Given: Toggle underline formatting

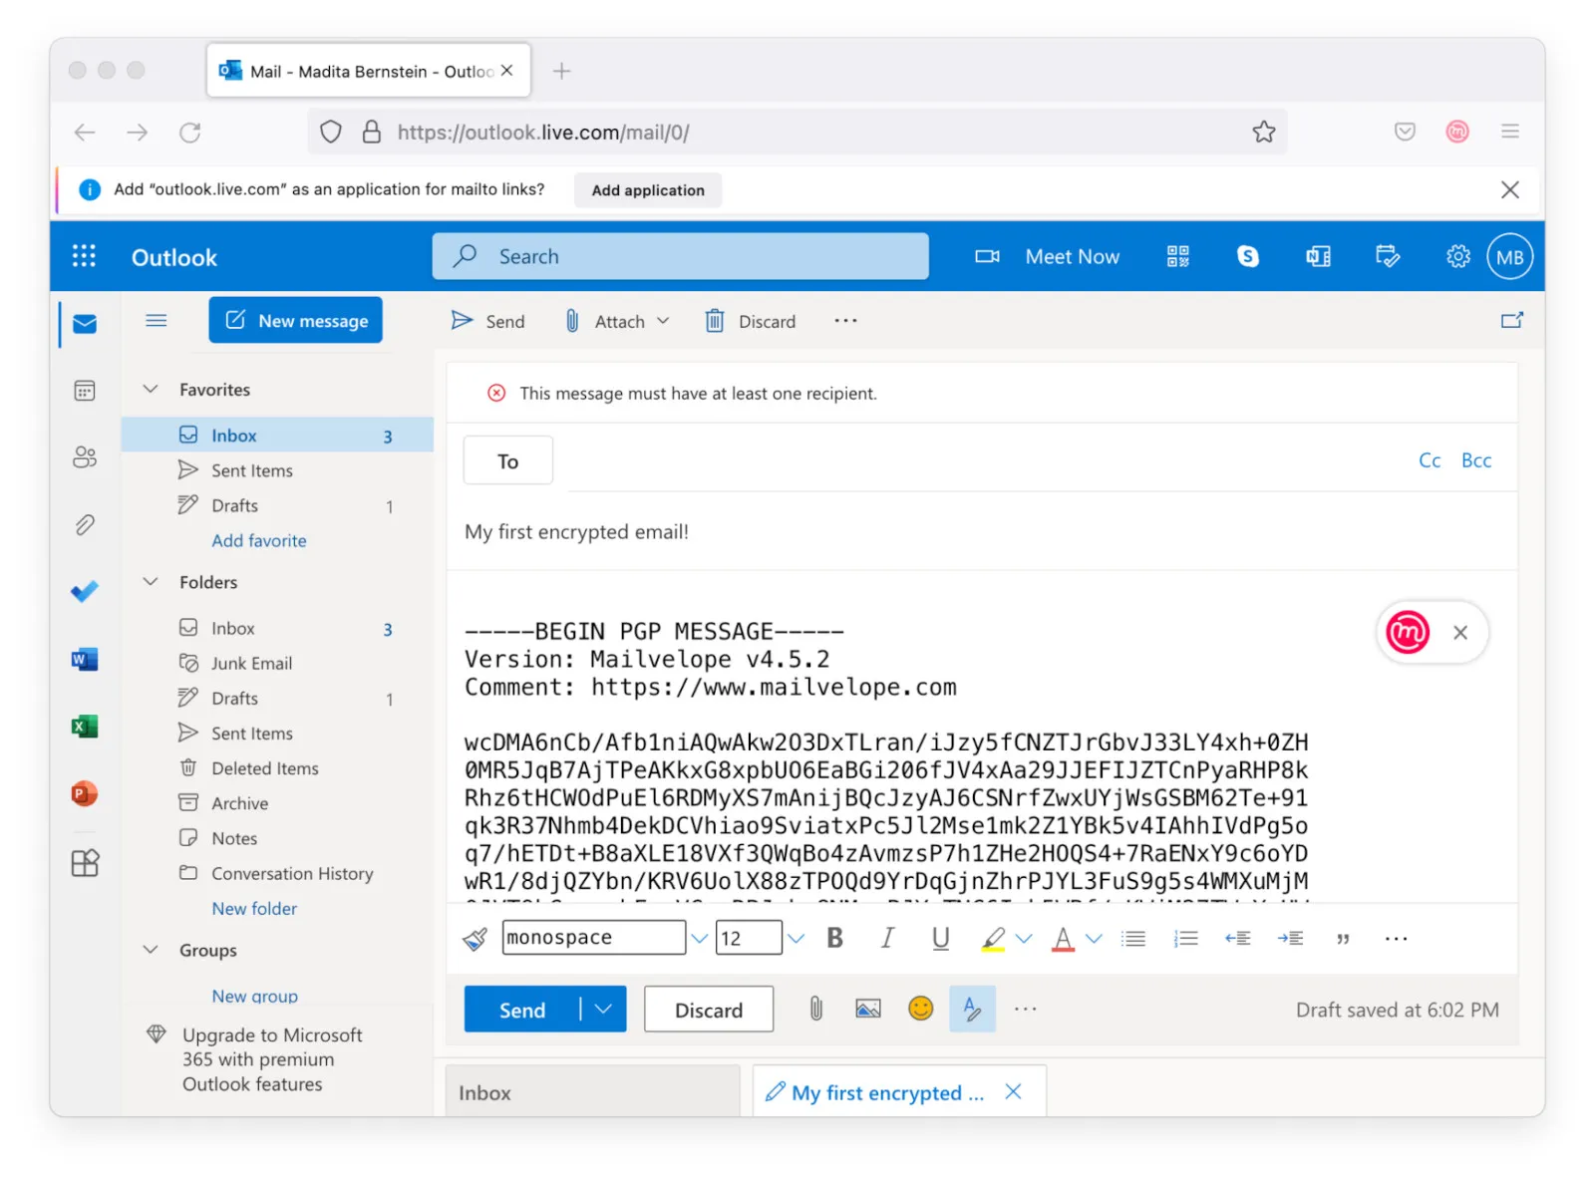Looking at the screenshot, I should 940,937.
